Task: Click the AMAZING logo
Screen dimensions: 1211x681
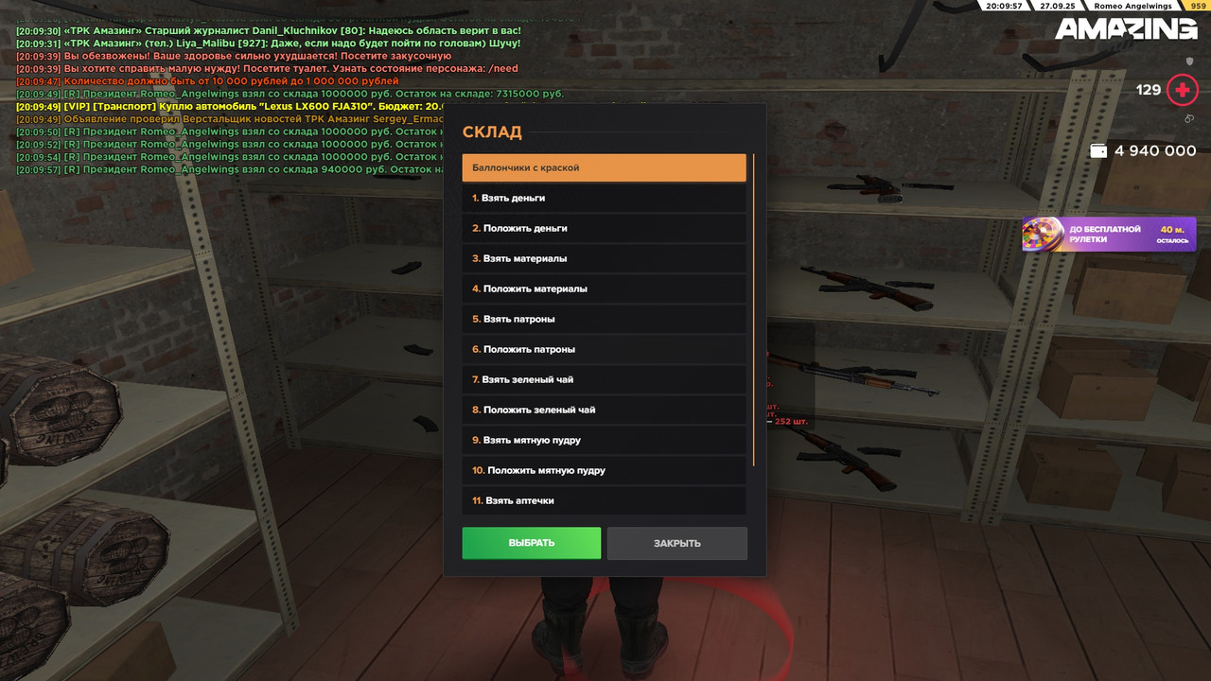Action: (x=1126, y=29)
